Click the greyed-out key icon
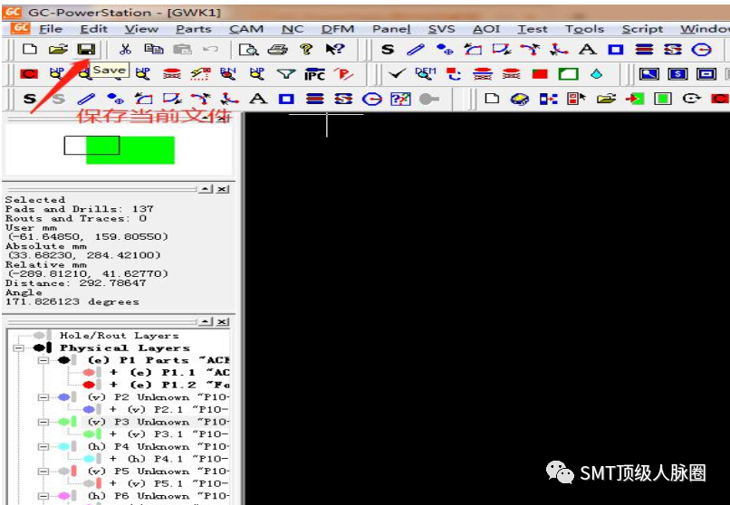The width and height of the screenshot is (730, 505). tap(428, 99)
